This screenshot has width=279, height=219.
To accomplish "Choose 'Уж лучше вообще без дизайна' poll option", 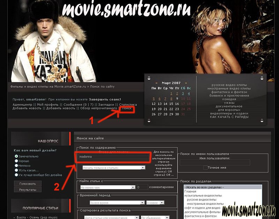I will tap(16, 175).
